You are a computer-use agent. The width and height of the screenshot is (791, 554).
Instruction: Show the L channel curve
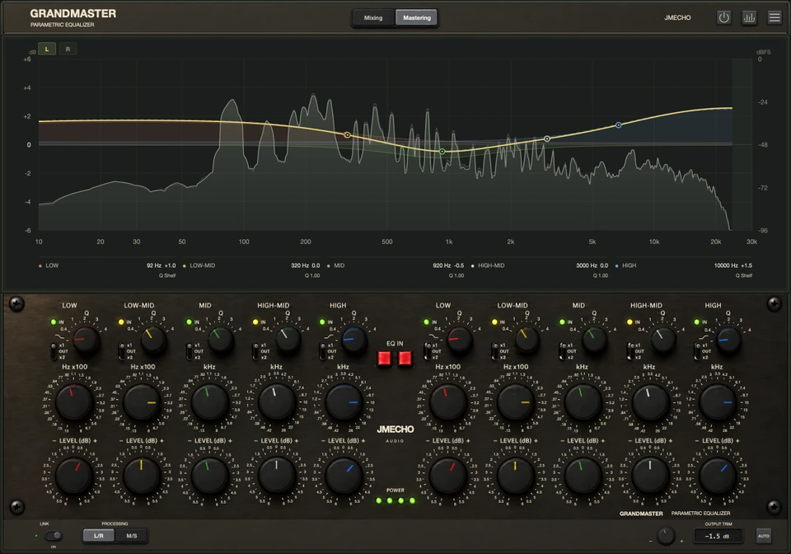[47, 49]
